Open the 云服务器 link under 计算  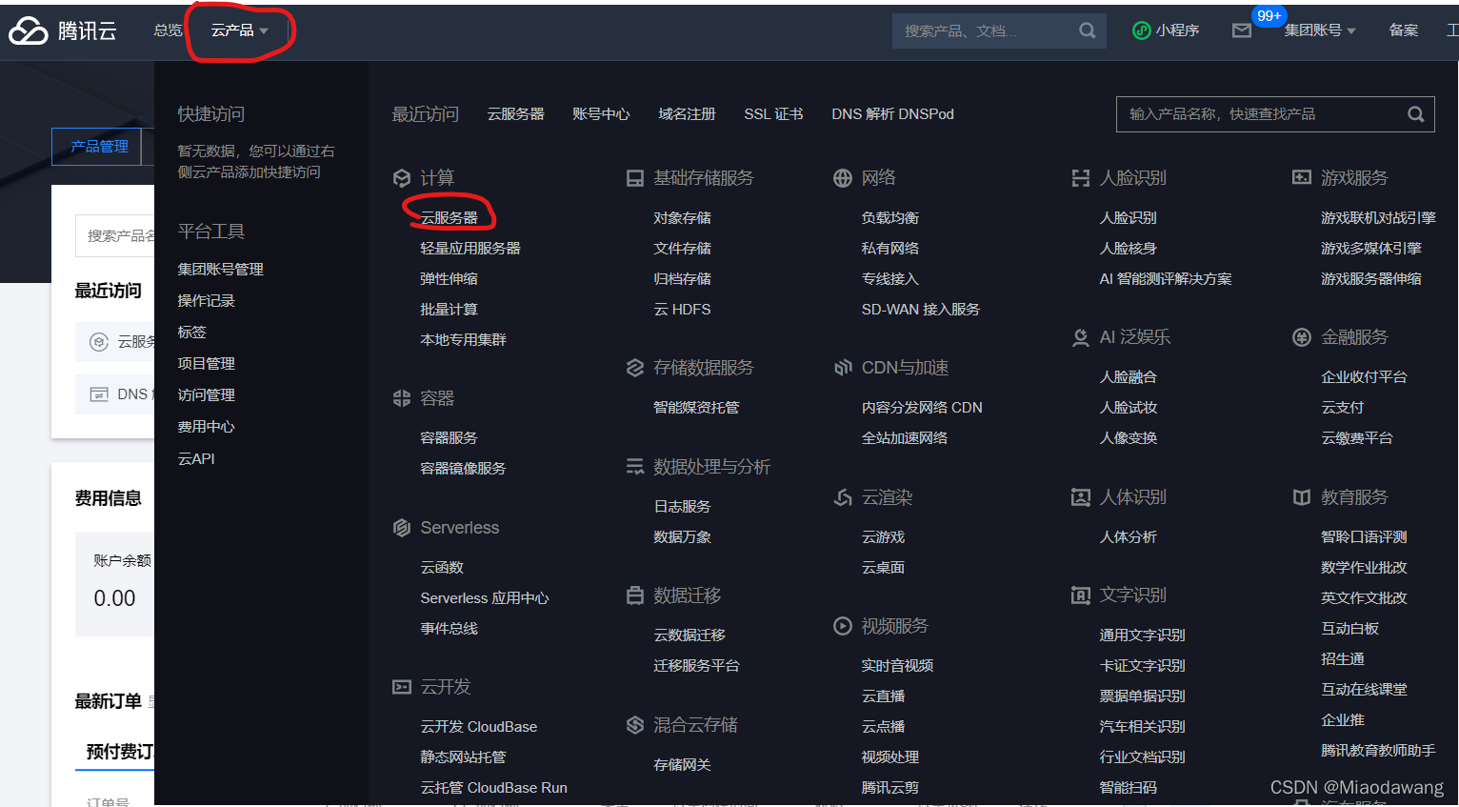click(x=450, y=218)
